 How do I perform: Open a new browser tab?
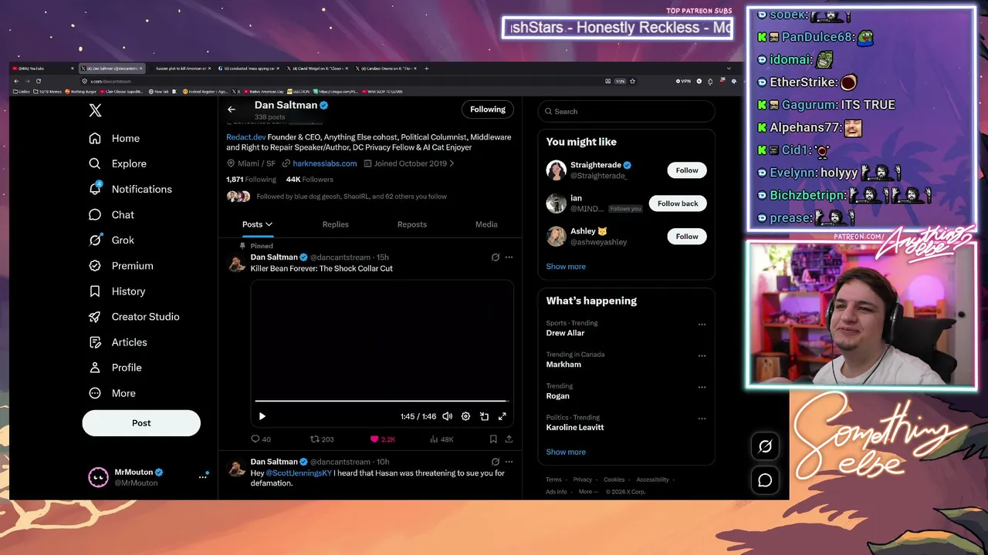[426, 69]
